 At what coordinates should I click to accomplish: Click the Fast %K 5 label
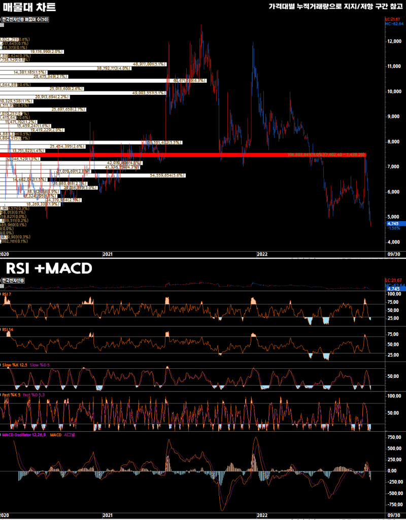pos(12,395)
